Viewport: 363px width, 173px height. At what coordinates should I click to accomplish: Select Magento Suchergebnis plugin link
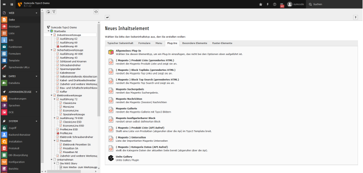pyautogui.click(x=130, y=89)
